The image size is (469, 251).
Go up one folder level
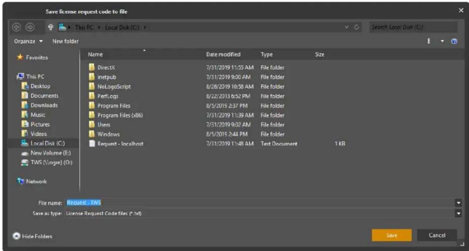pyautogui.click(x=50, y=27)
